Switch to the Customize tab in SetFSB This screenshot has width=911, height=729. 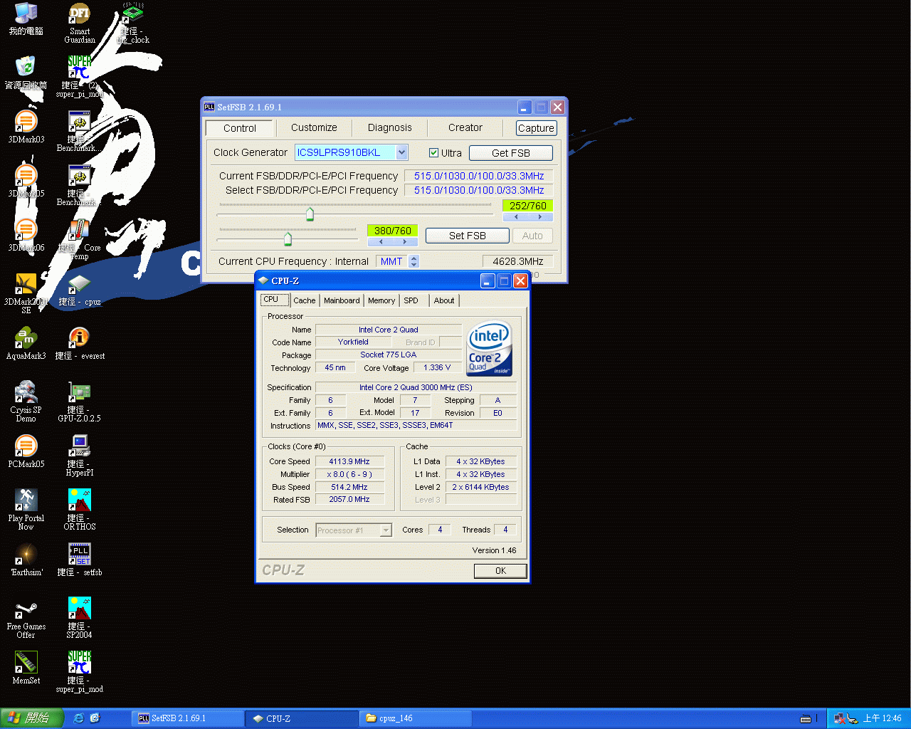click(314, 127)
